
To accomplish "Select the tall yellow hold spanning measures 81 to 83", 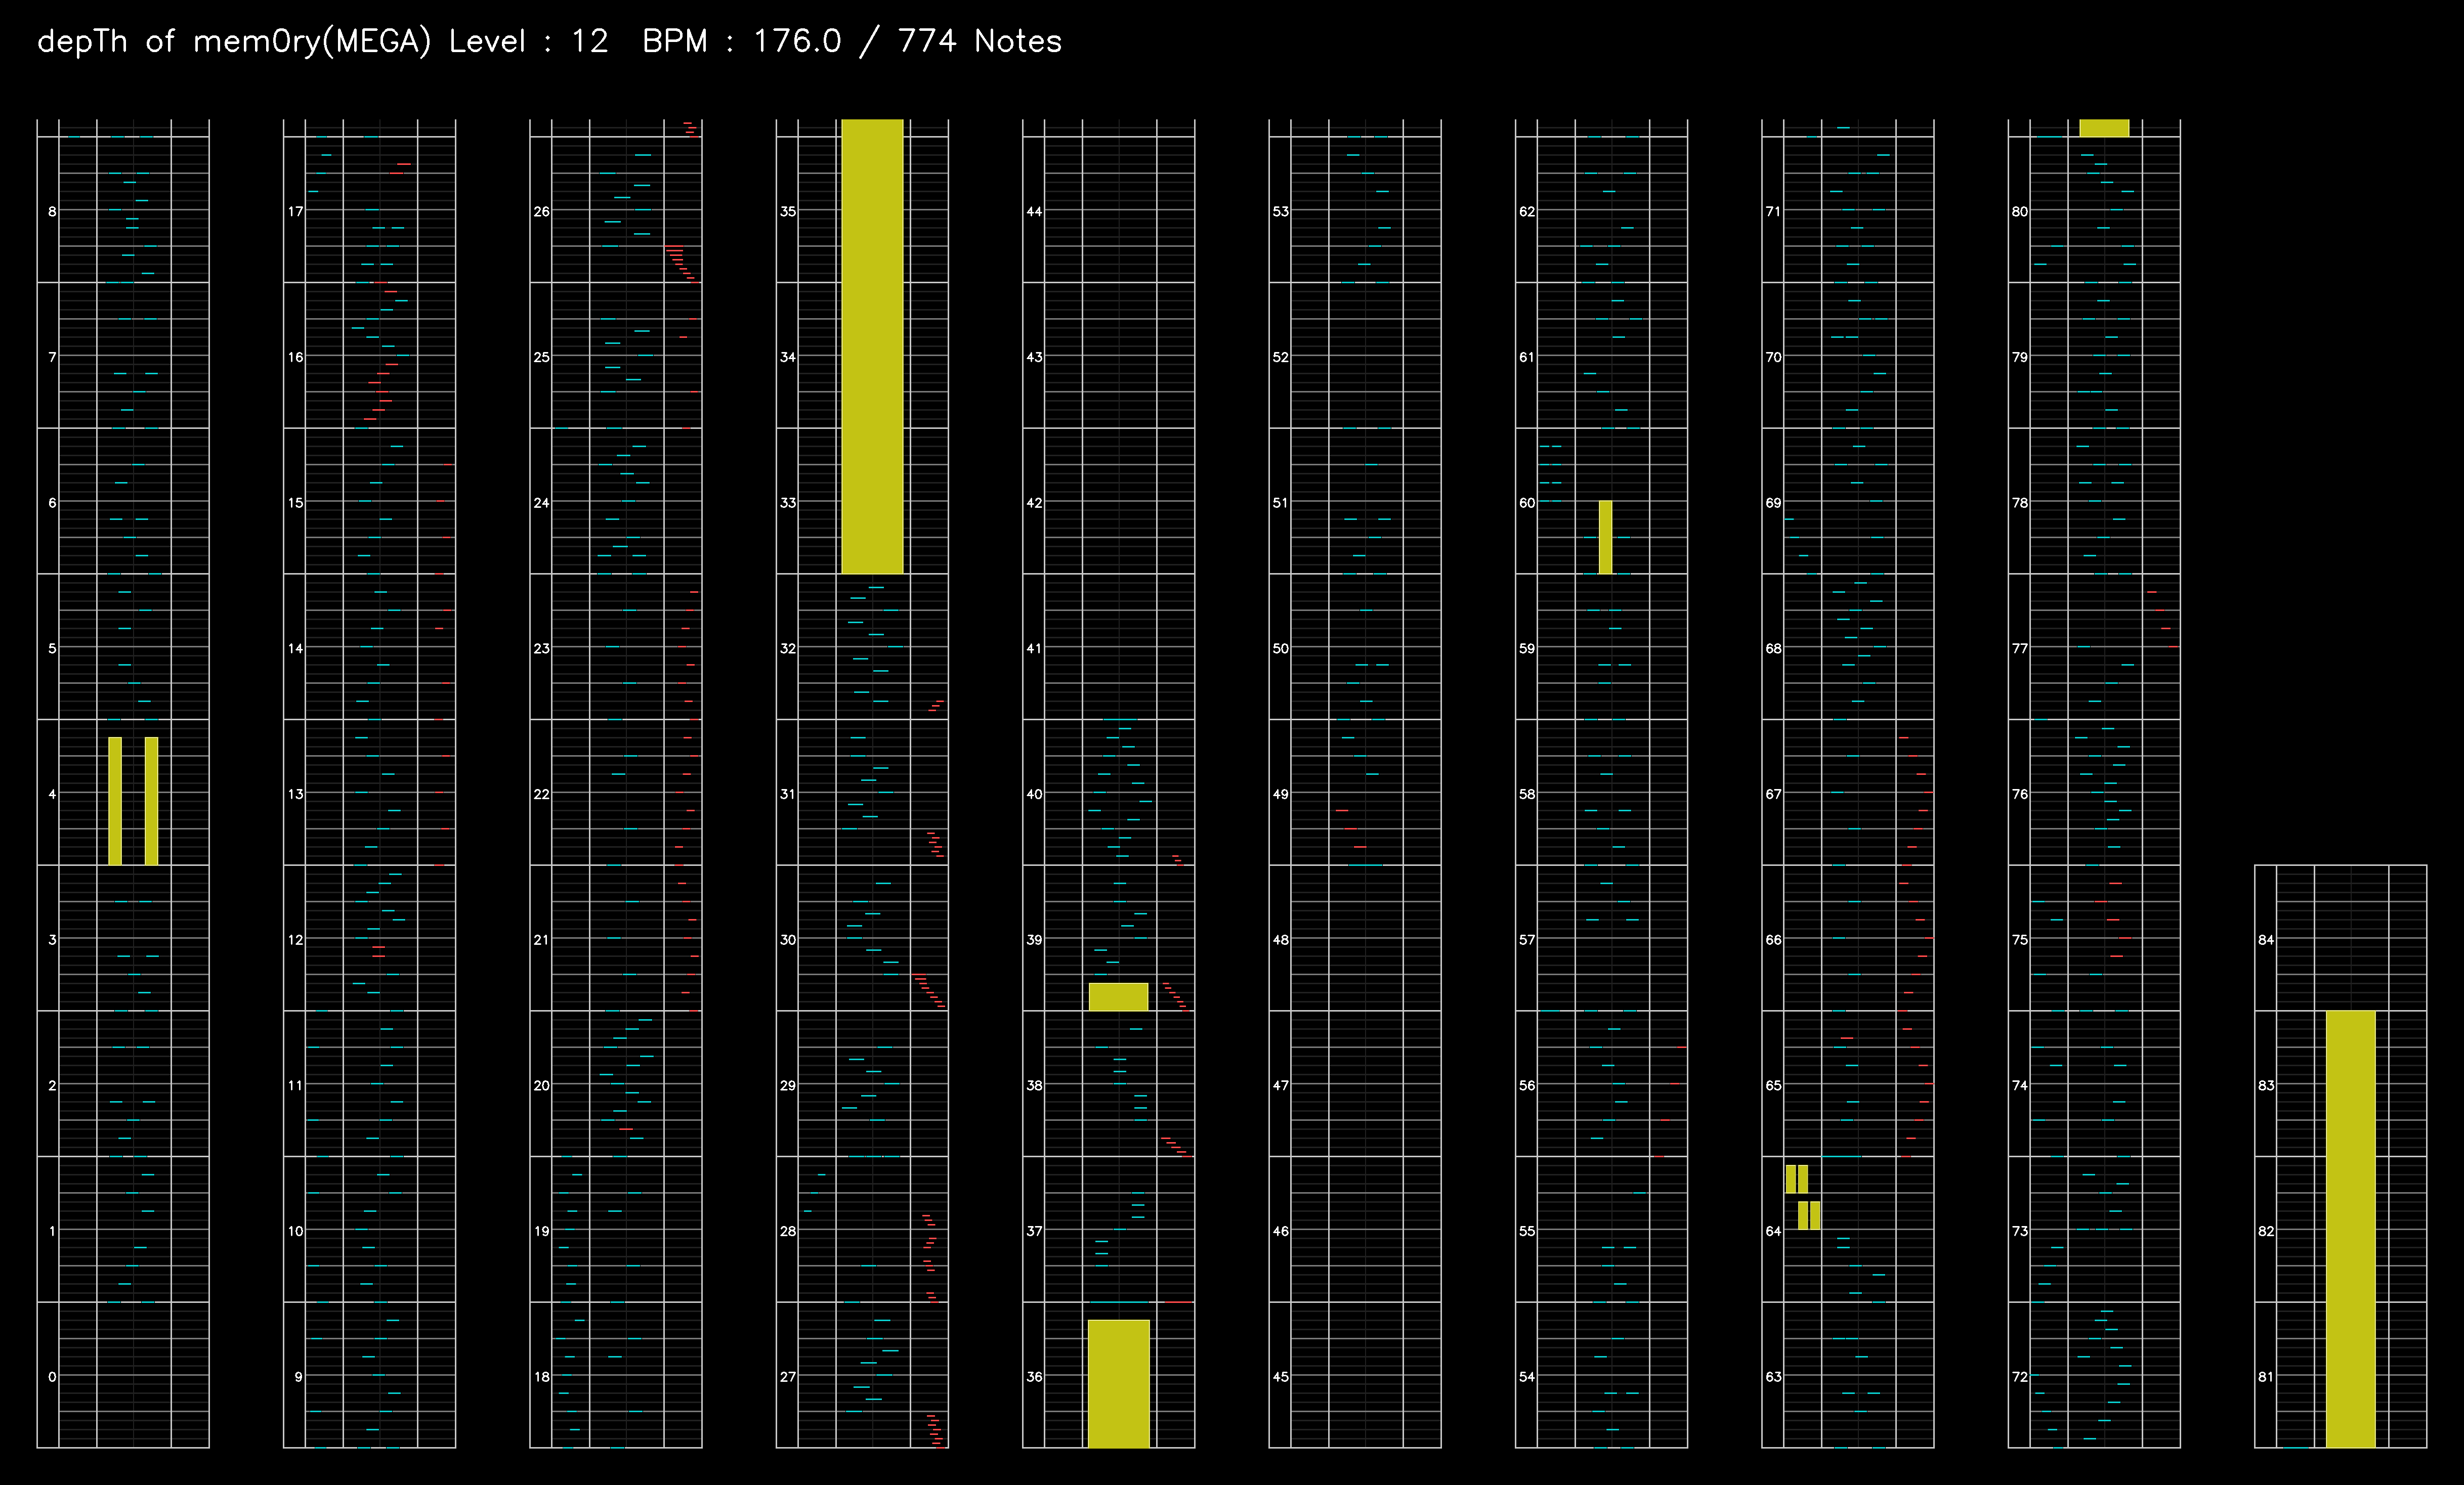I will point(2350,1229).
